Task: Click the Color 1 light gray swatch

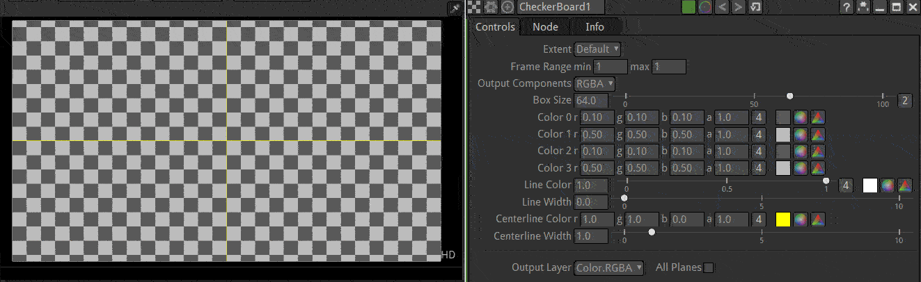Action: click(x=782, y=134)
